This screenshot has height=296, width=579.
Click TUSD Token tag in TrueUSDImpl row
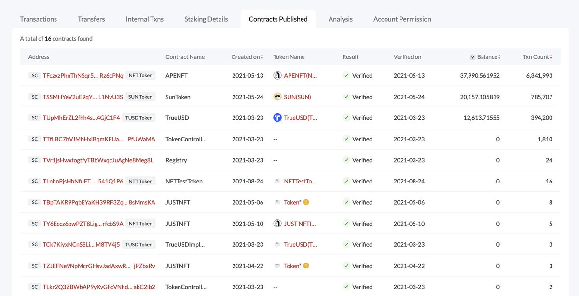139,244
